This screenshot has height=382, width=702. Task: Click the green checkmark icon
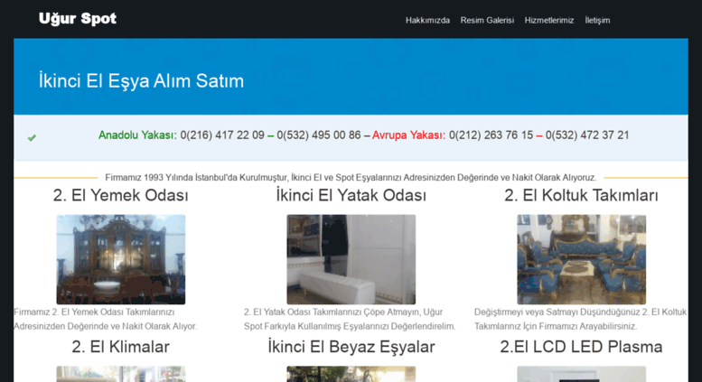tap(32, 138)
